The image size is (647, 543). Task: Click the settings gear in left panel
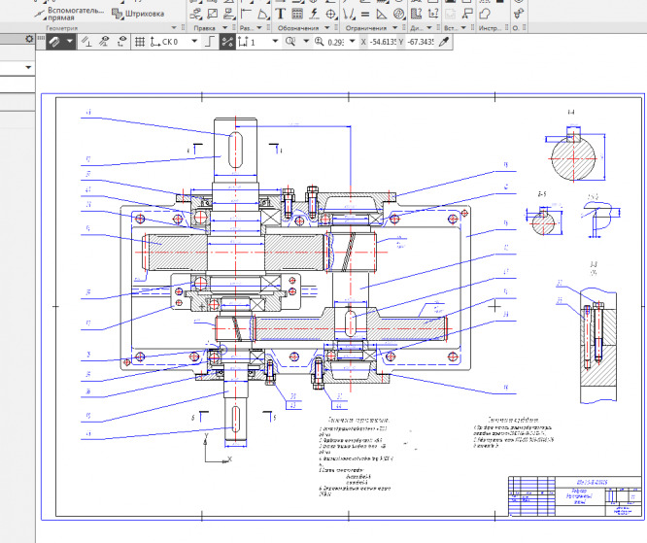[x=29, y=39]
